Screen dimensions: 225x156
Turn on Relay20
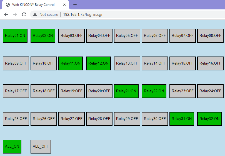click(99, 91)
